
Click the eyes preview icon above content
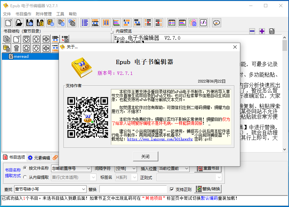pyautogui.click(x=272, y=31)
